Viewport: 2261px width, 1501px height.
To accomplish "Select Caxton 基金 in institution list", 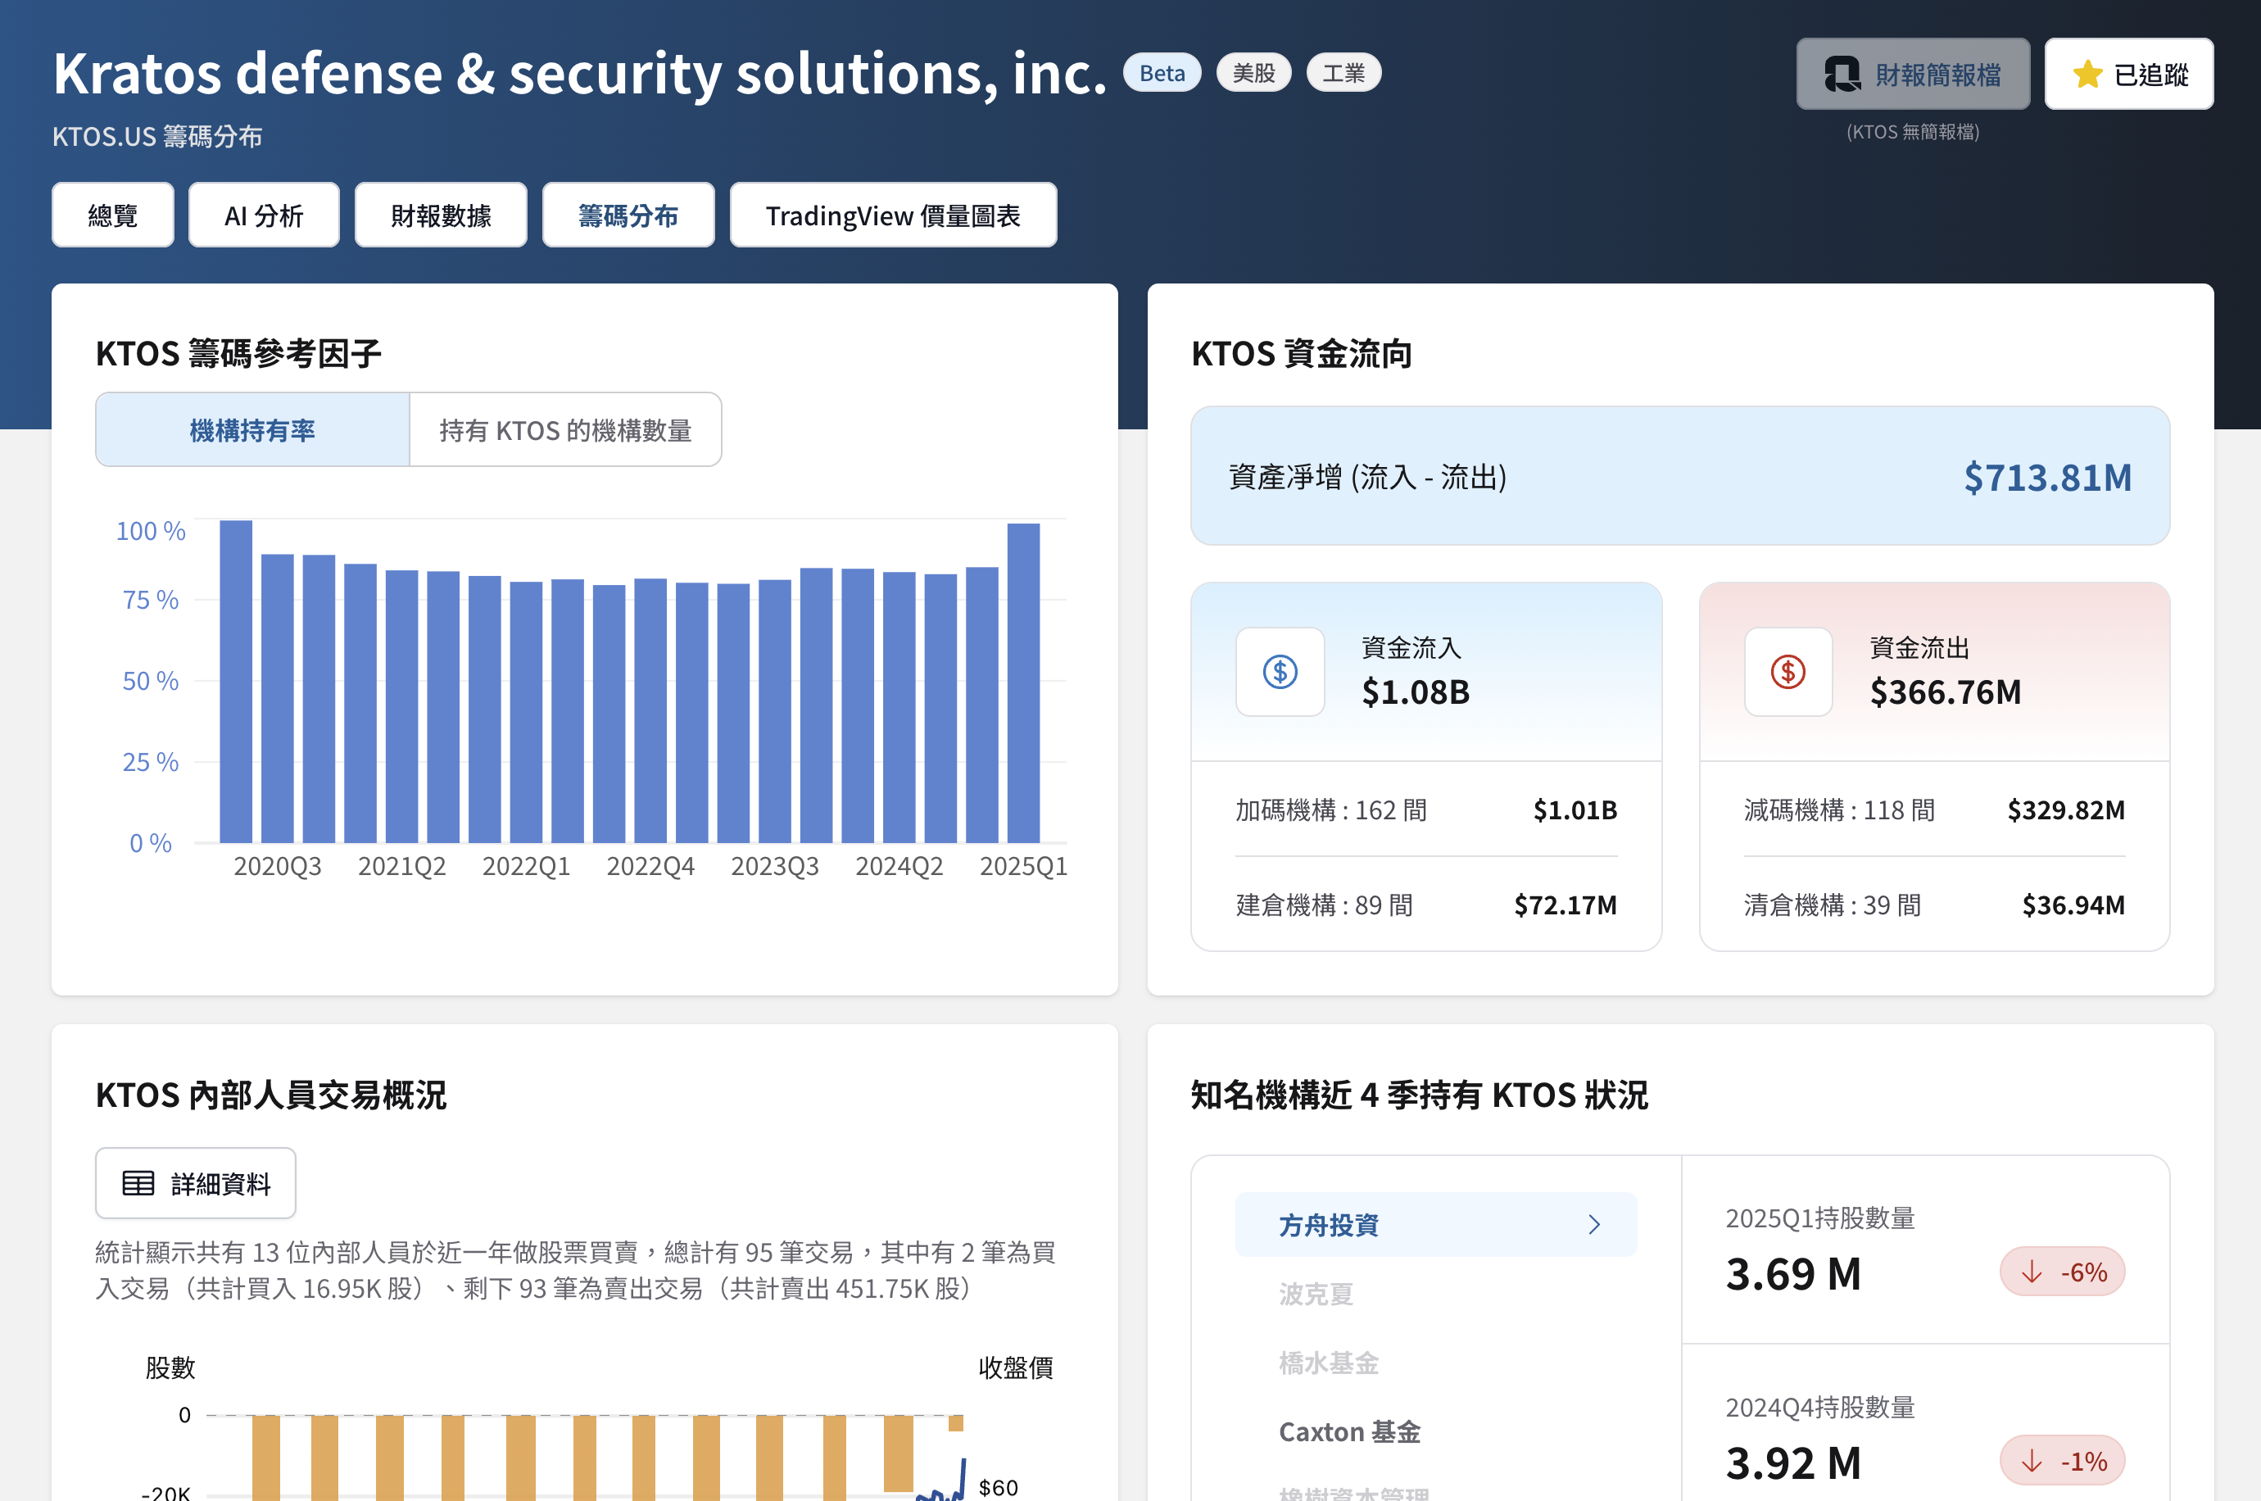I will point(1349,1432).
